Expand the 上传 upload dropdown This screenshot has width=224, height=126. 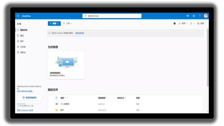[x=67, y=24]
